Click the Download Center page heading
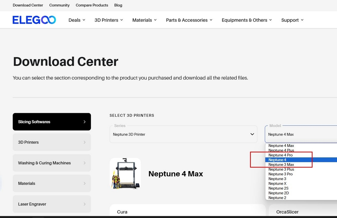Screen dimensions: 337x218 66,61
